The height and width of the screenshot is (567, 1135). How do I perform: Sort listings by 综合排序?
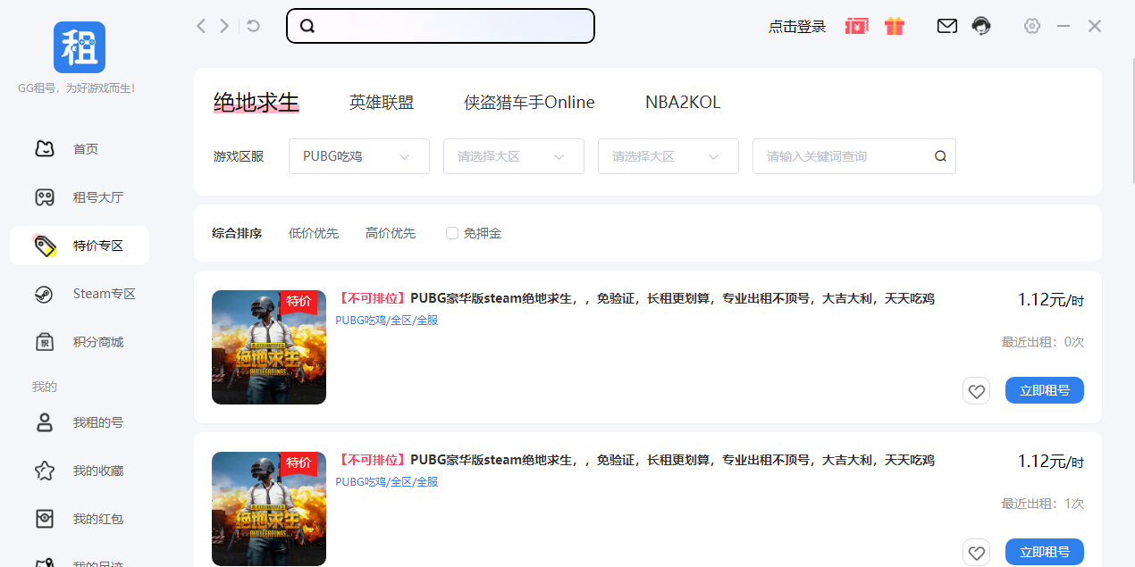click(x=237, y=233)
